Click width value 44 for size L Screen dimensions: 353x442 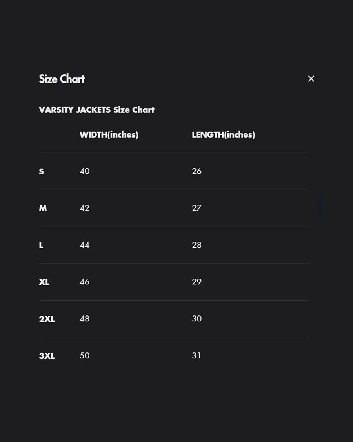[x=84, y=245]
